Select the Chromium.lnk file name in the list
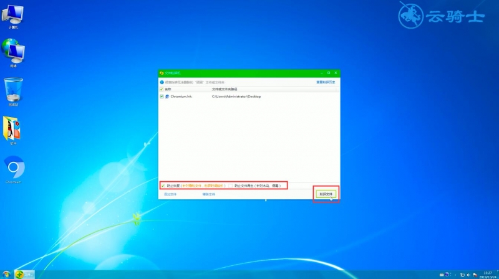 pos(181,97)
